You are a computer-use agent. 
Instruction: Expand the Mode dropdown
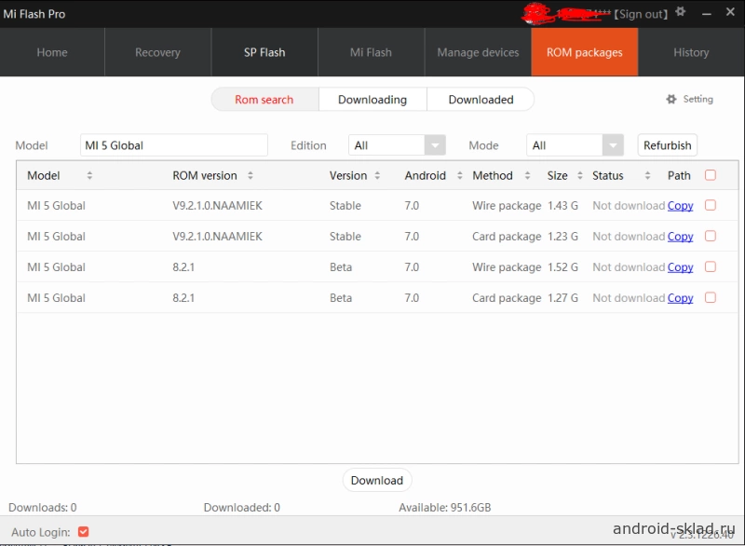612,145
